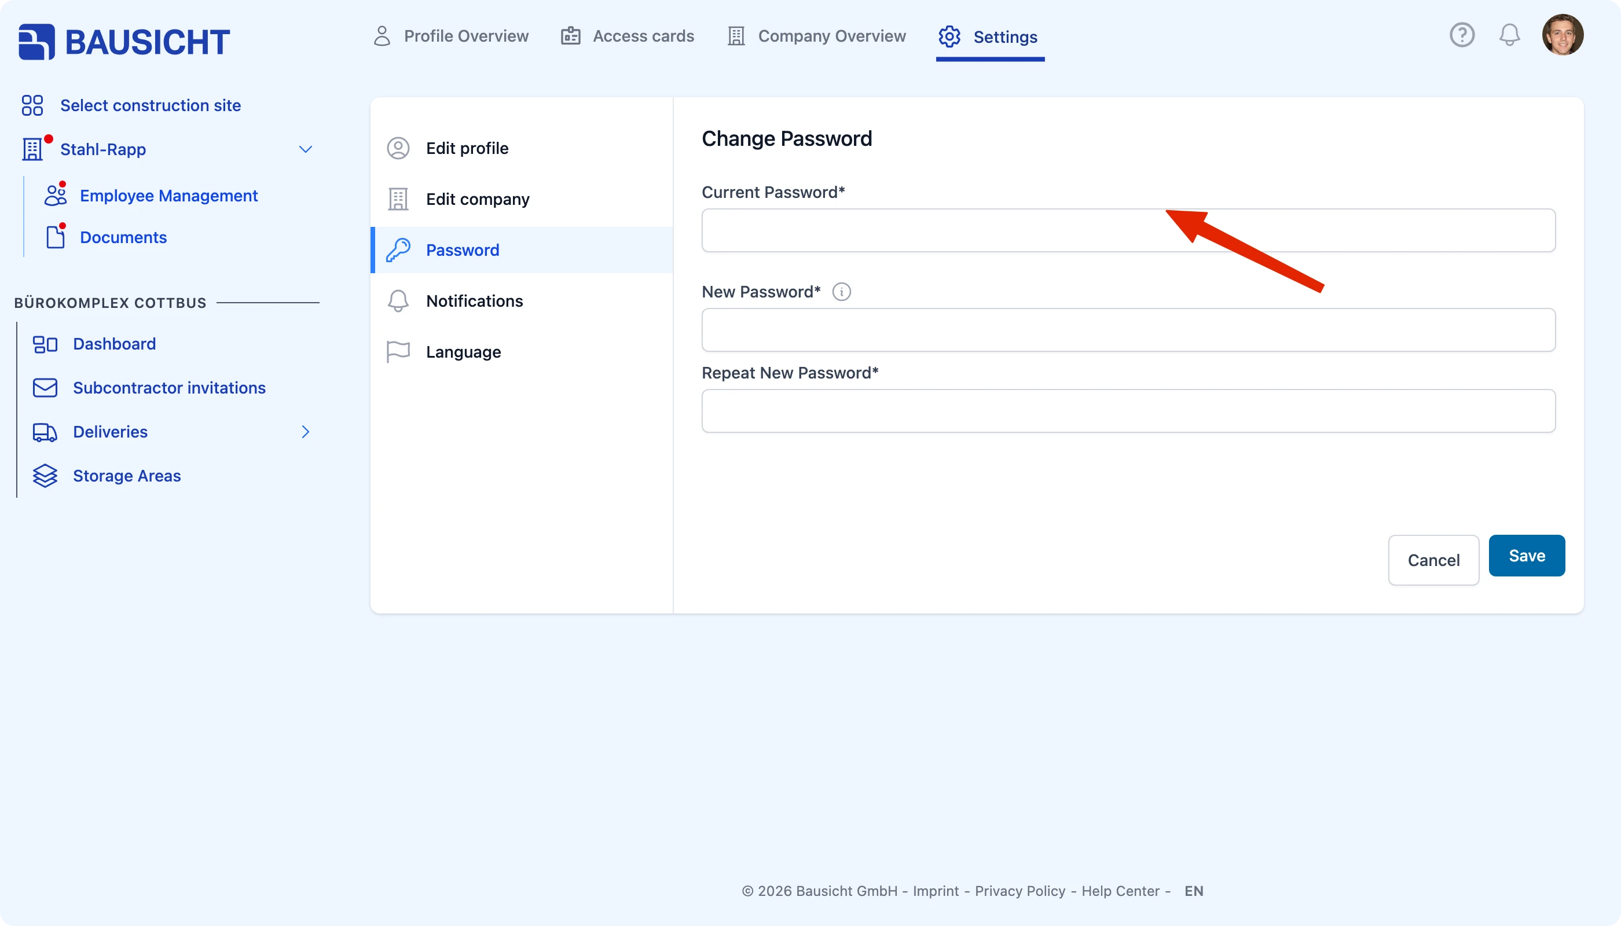The image size is (1621, 926).
Task: Switch to Access cards tab
Action: [x=628, y=36]
